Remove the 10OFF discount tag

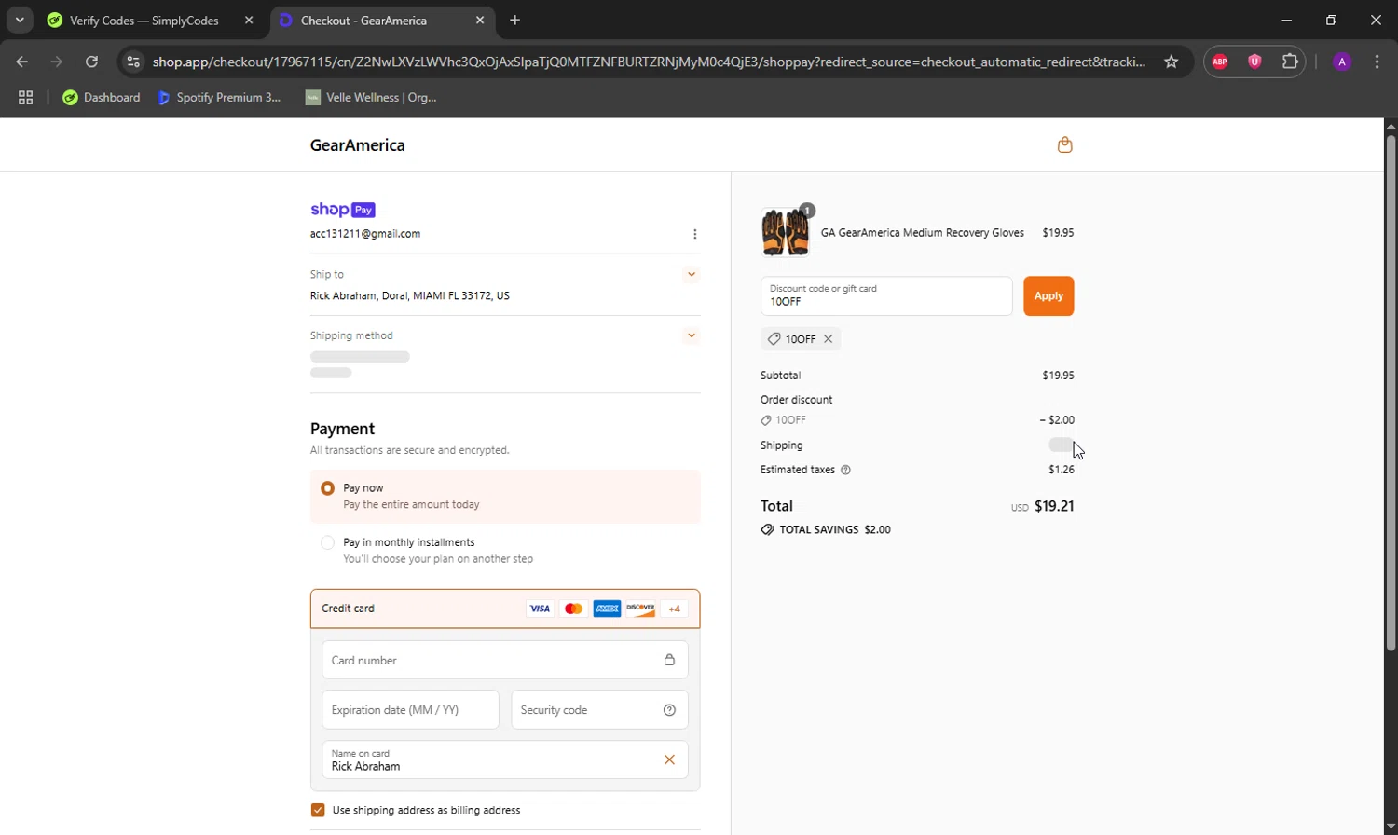[x=828, y=339]
